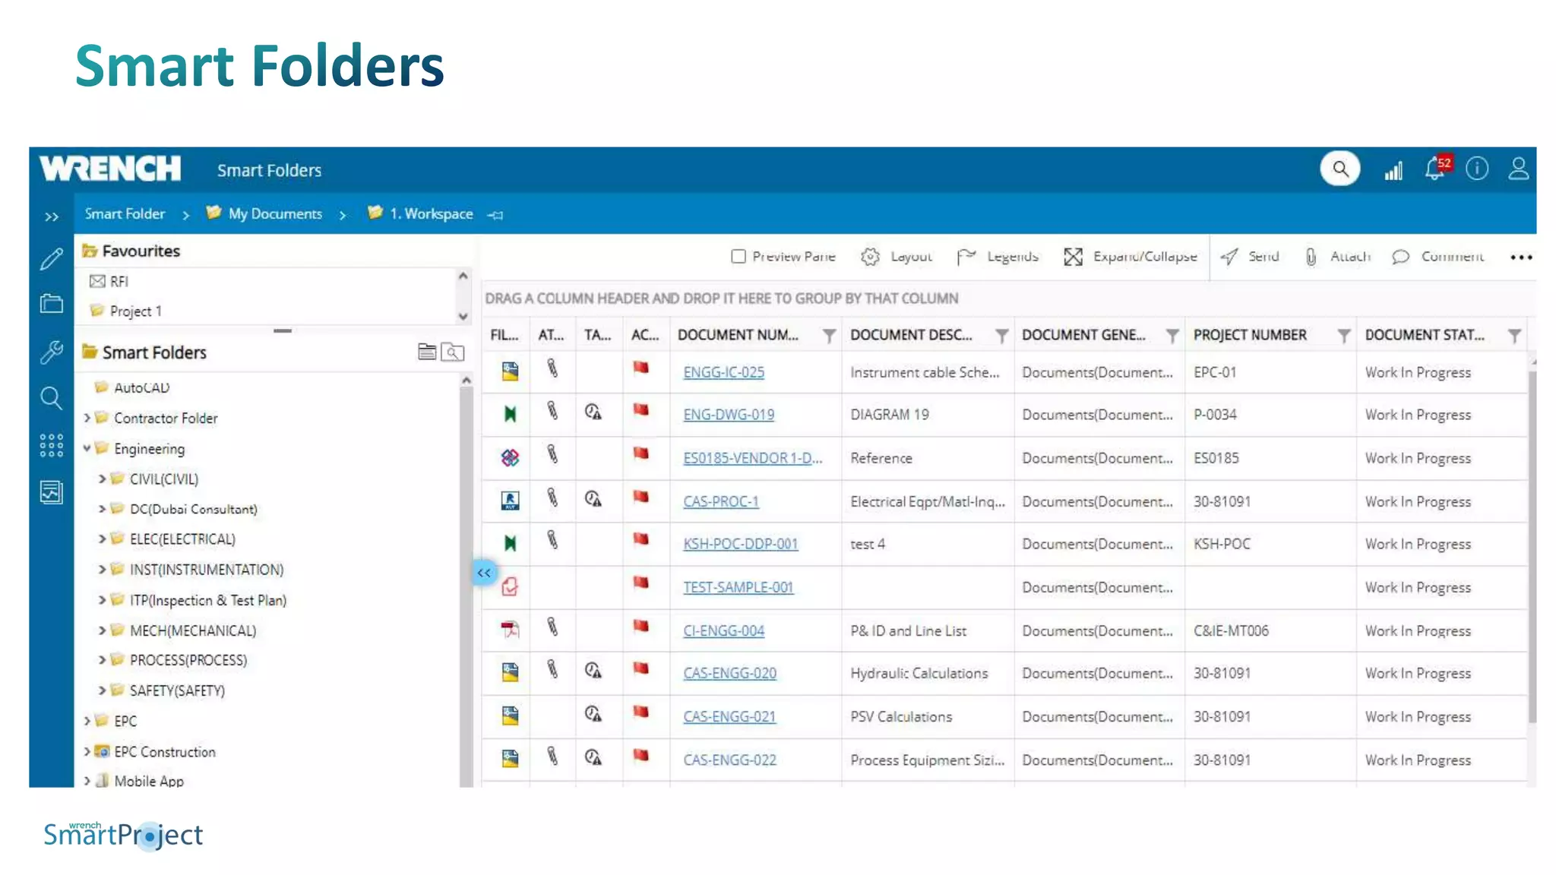1556x875 pixels.
Task: Open the nine-dot apps grid in sidebar
Action: [51, 445]
